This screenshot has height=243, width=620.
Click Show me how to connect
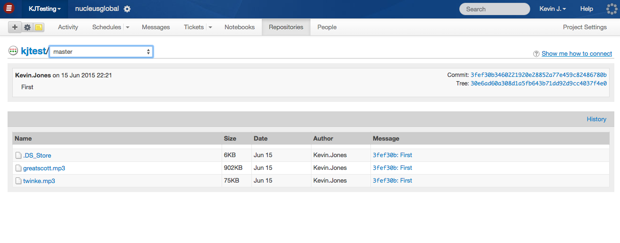(x=577, y=54)
